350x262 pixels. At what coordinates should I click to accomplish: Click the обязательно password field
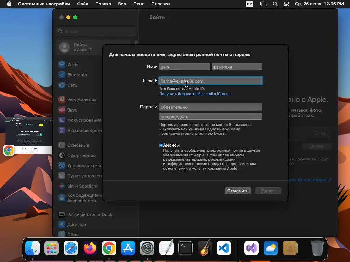[x=211, y=107]
